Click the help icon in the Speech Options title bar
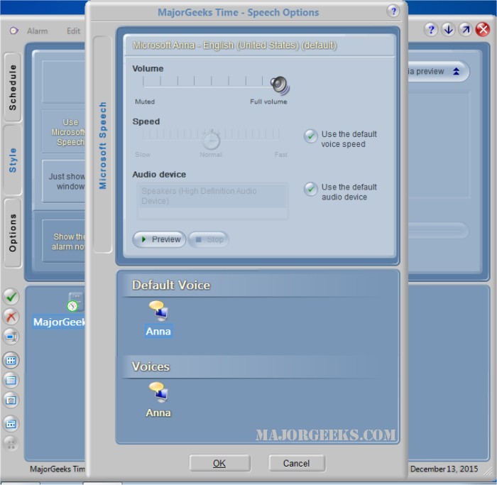The image size is (497, 485). (393, 11)
